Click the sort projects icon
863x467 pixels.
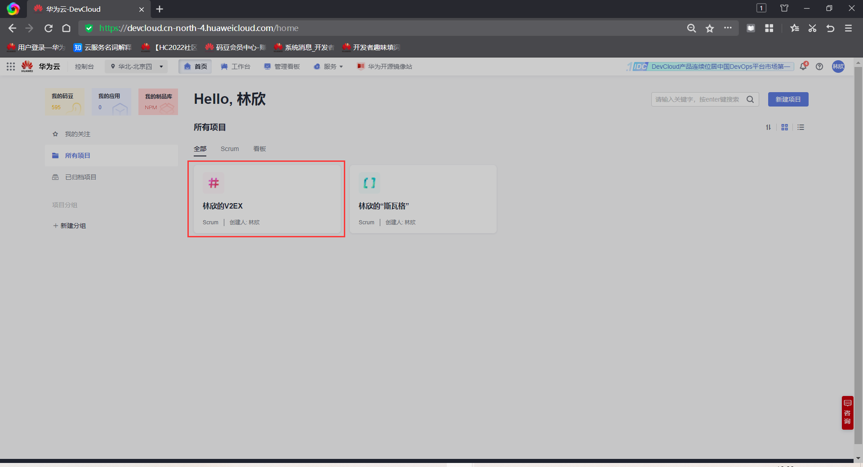click(768, 127)
